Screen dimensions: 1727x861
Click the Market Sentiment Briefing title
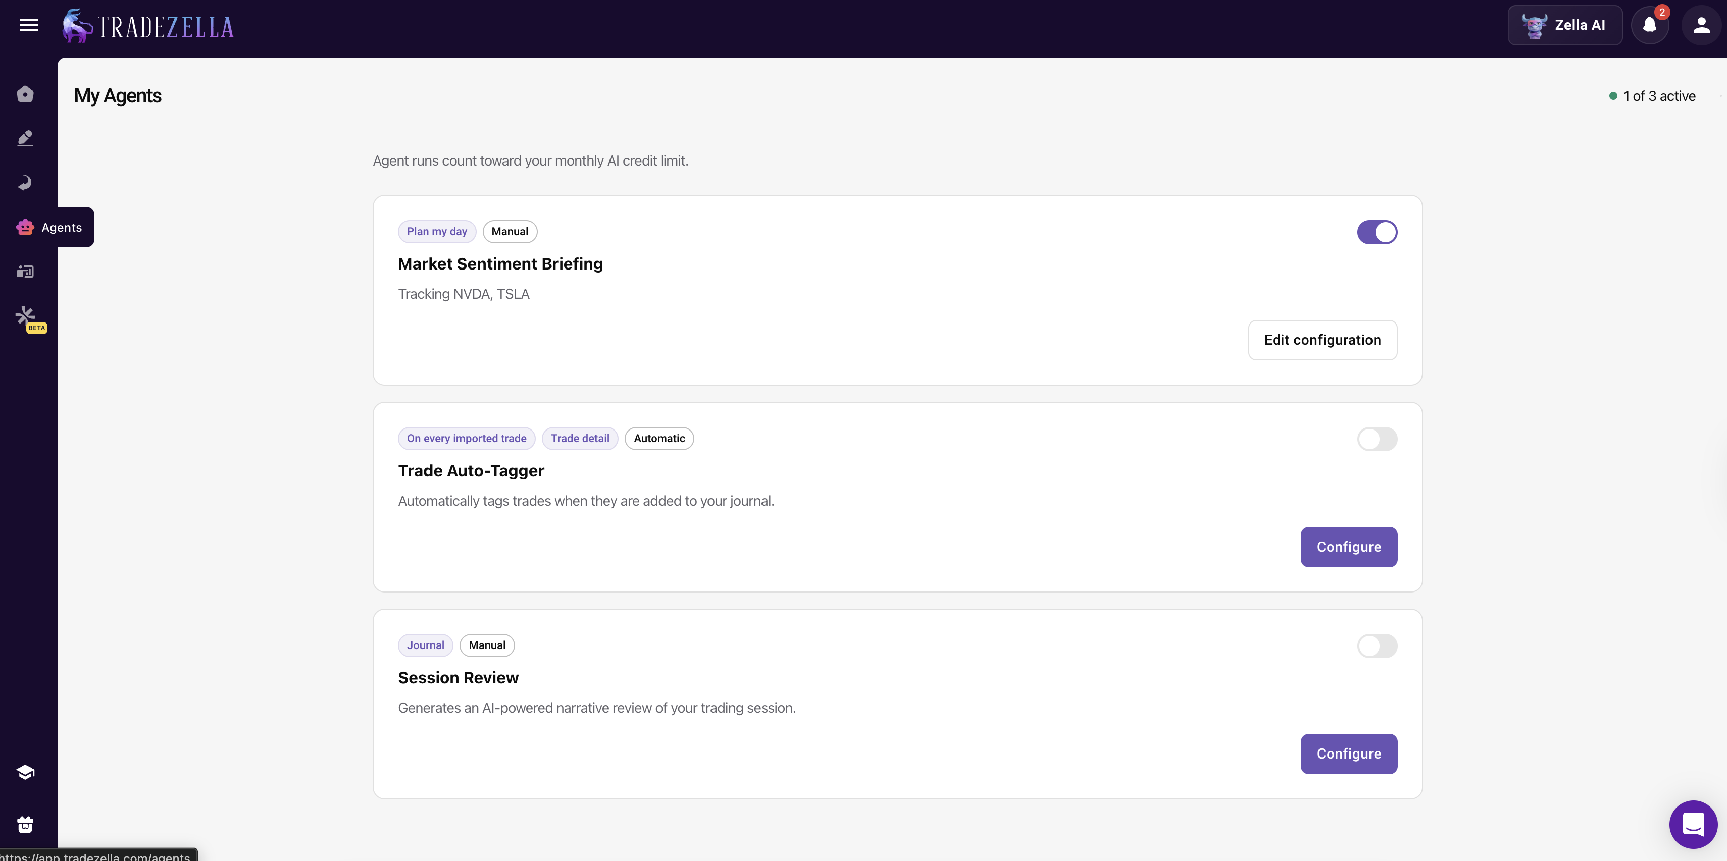(x=500, y=264)
